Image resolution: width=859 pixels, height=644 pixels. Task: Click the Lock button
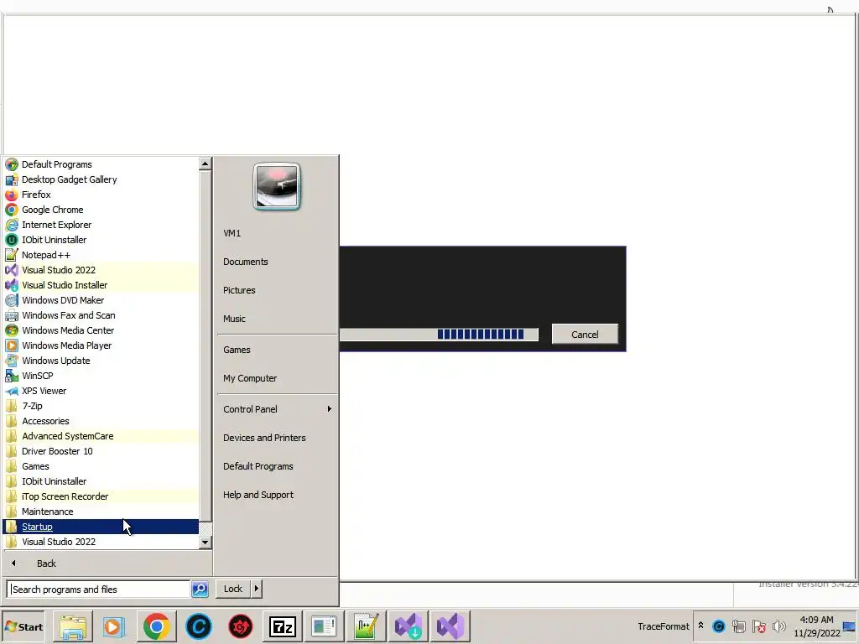(x=233, y=589)
